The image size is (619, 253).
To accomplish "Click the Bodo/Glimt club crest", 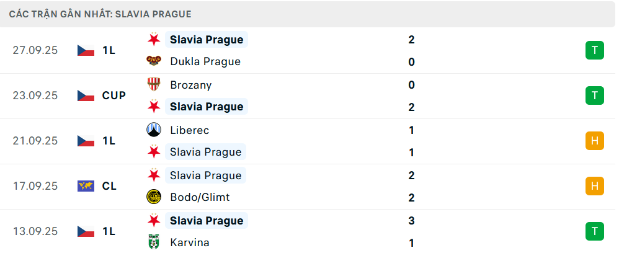I will 153,197.
